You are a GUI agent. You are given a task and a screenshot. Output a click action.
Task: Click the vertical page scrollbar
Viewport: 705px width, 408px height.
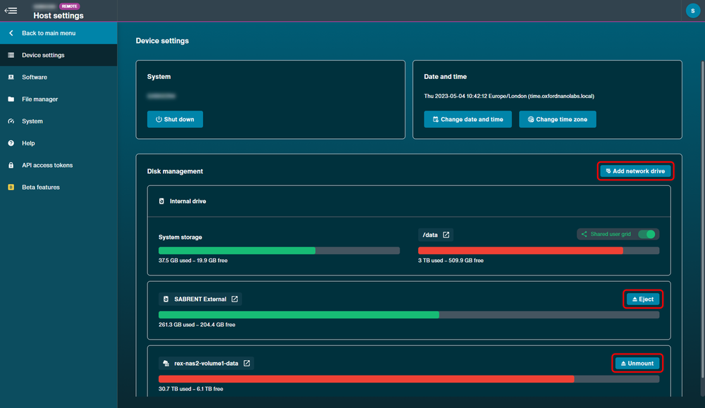tap(702, 220)
